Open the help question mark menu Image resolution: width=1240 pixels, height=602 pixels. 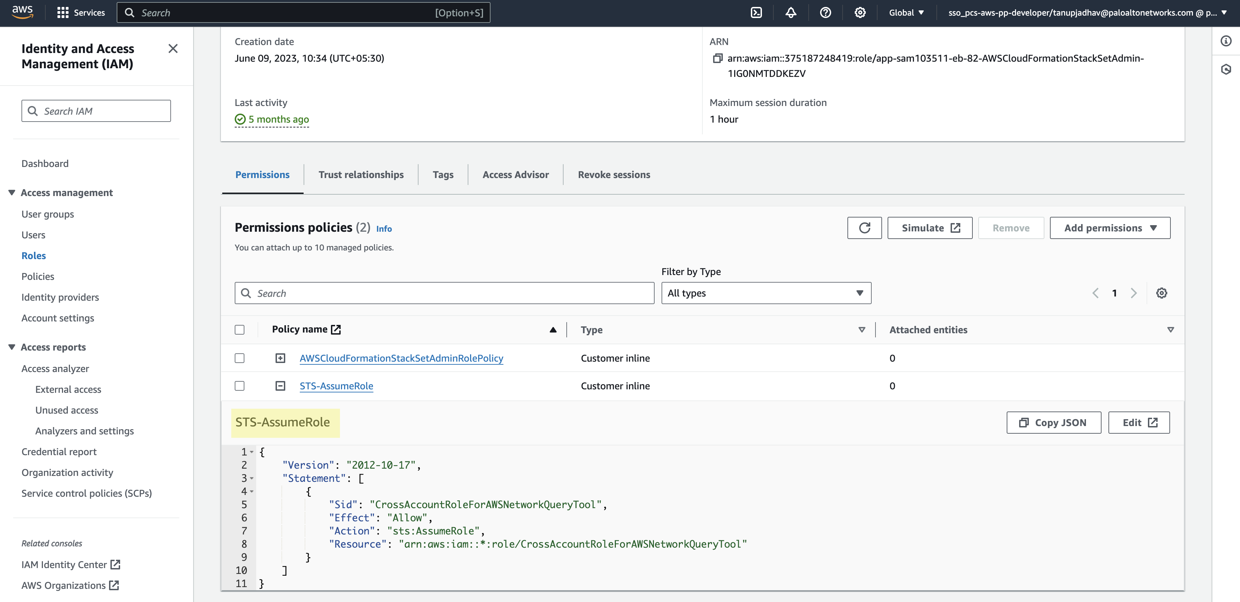pos(826,12)
